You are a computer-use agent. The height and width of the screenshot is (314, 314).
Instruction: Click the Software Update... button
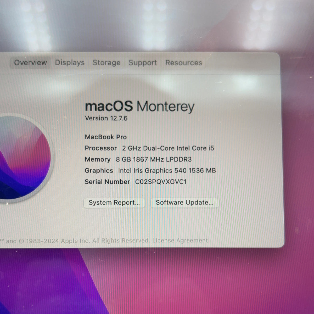pos(184,203)
